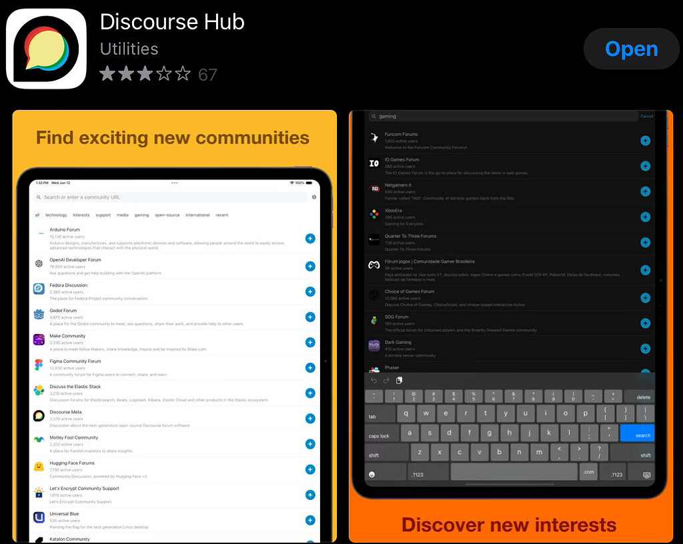The image size is (683, 544).
Task: Add OpenAI Developer Forum with plus icon
Action: [310, 267]
